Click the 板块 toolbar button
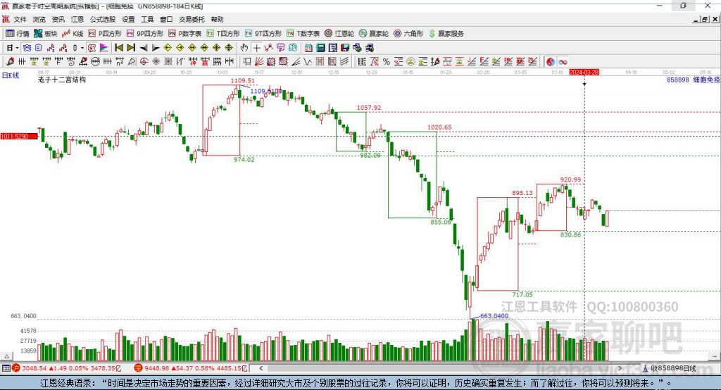 [46, 34]
